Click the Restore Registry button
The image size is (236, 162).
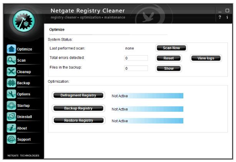click(78, 121)
